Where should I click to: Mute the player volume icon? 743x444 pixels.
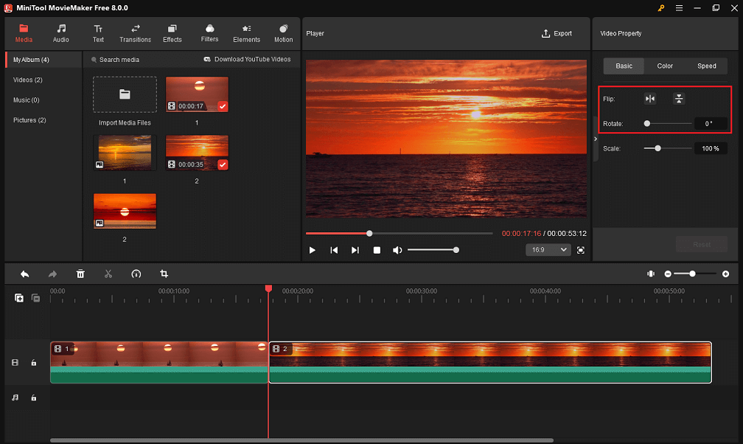tap(397, 250)
